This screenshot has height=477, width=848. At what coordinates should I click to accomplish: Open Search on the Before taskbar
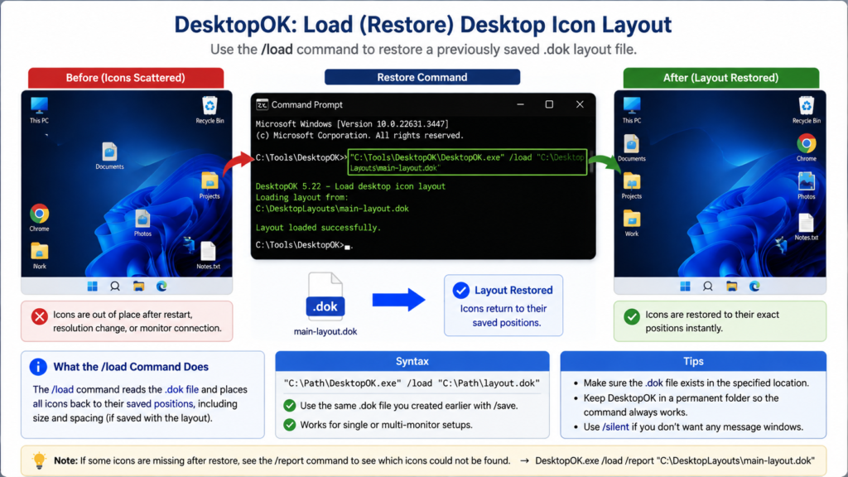(x=115, y=286)
